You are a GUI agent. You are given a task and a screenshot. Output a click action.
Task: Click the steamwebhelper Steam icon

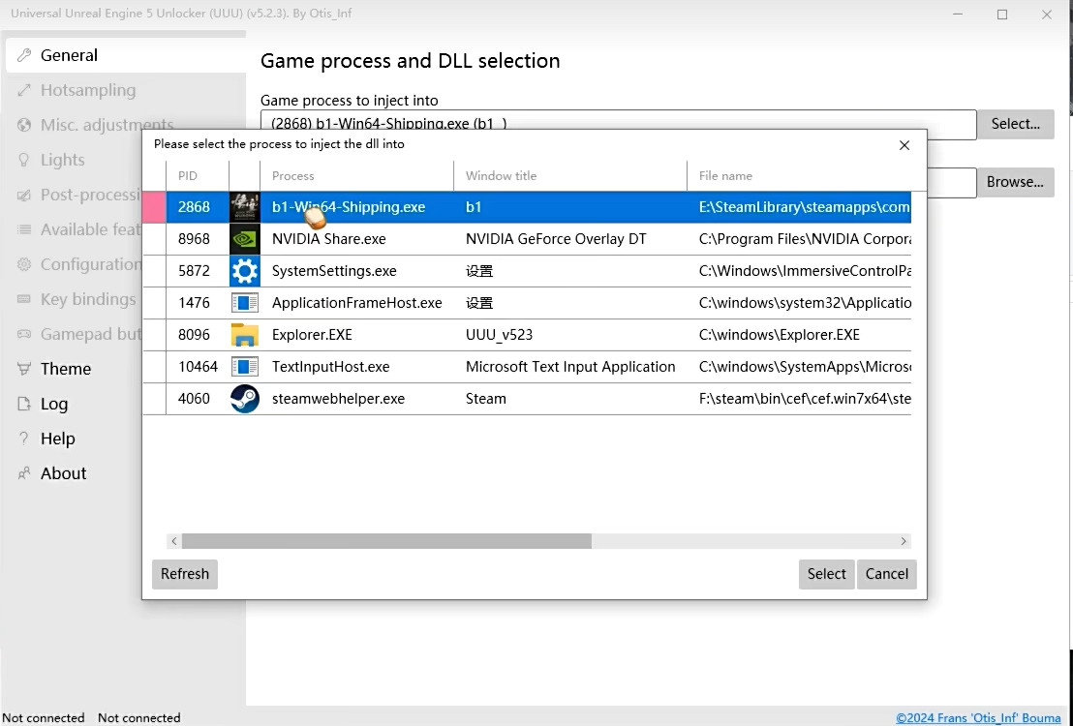point(244,399)
